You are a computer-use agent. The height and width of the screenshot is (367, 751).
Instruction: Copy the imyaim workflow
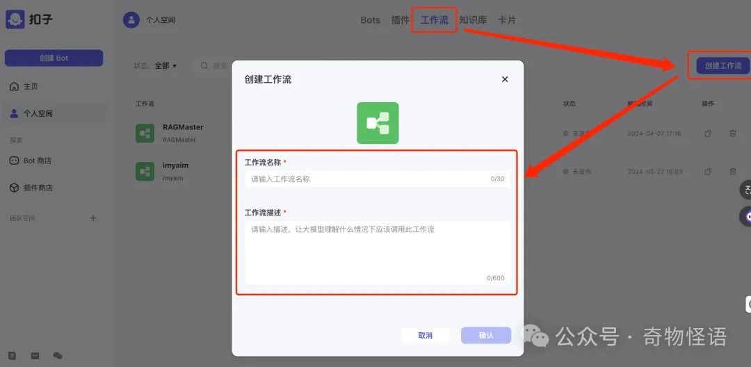click(707, 171)
